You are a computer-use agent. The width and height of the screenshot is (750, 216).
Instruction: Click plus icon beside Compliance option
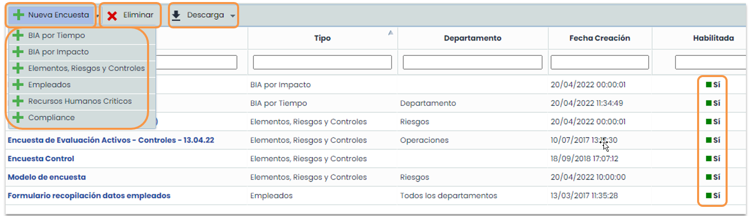point(18,118)
